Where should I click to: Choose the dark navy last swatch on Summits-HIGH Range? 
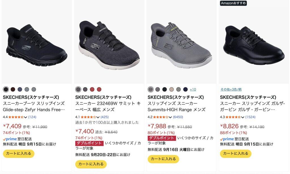click(x=185, y=89)
